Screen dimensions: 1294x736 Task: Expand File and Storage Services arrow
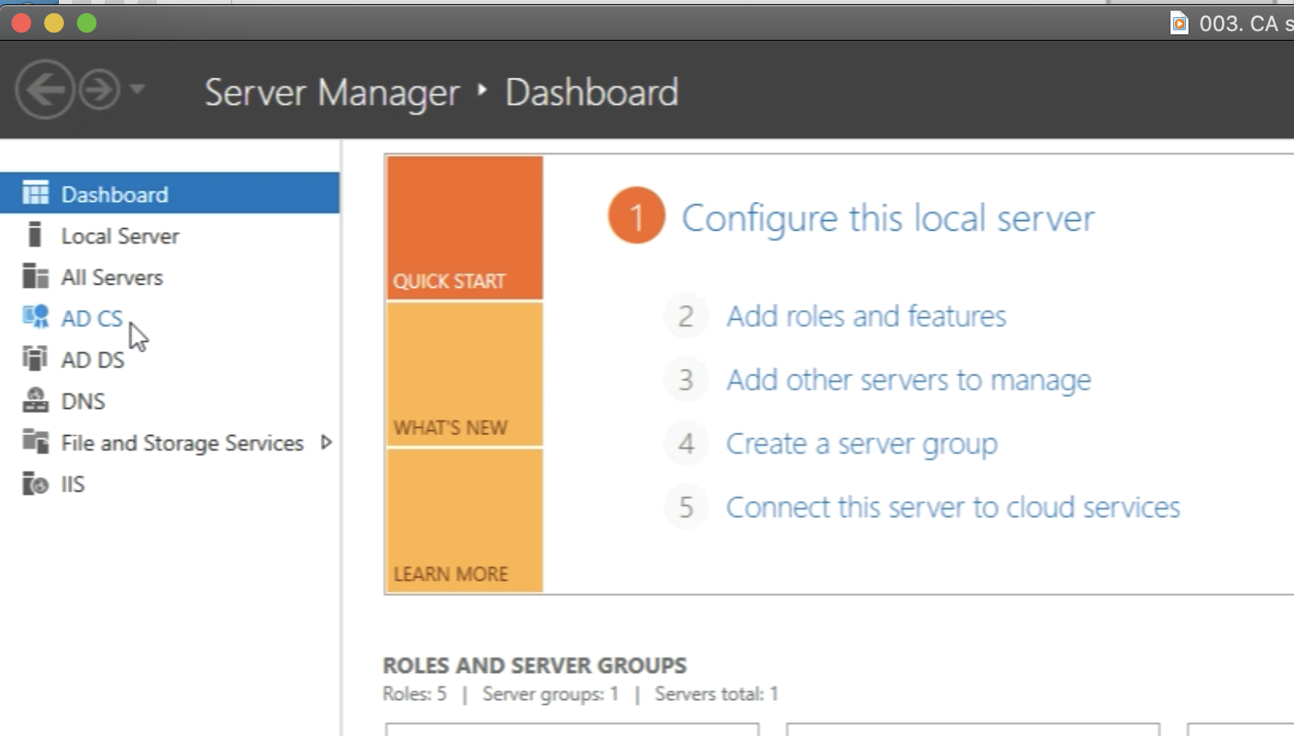tap(326, 442)
